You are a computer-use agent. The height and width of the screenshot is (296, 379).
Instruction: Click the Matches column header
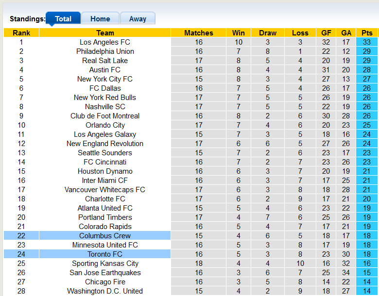(199, 33)
